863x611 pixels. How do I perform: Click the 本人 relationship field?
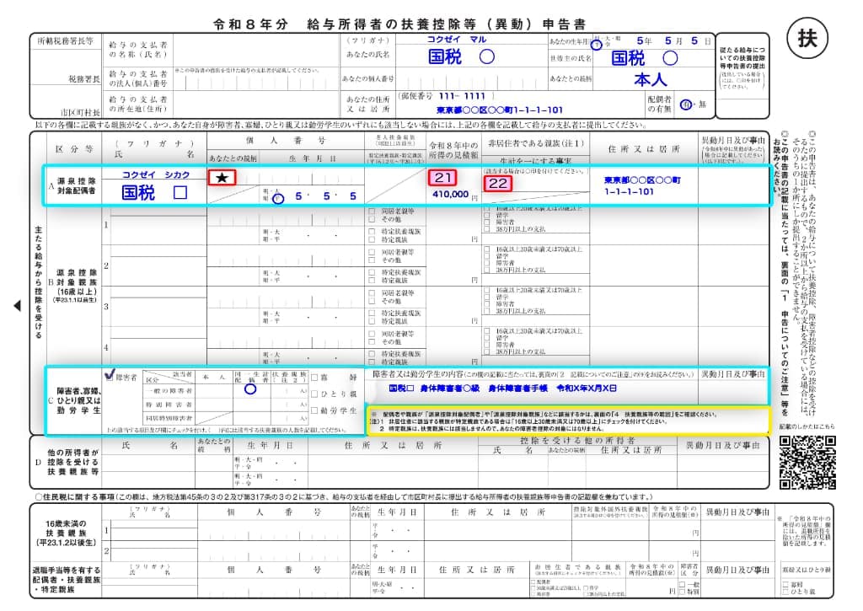click(650, 80)
